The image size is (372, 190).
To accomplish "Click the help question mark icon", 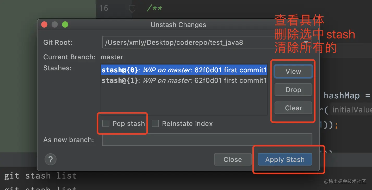I will coord(51,159).
